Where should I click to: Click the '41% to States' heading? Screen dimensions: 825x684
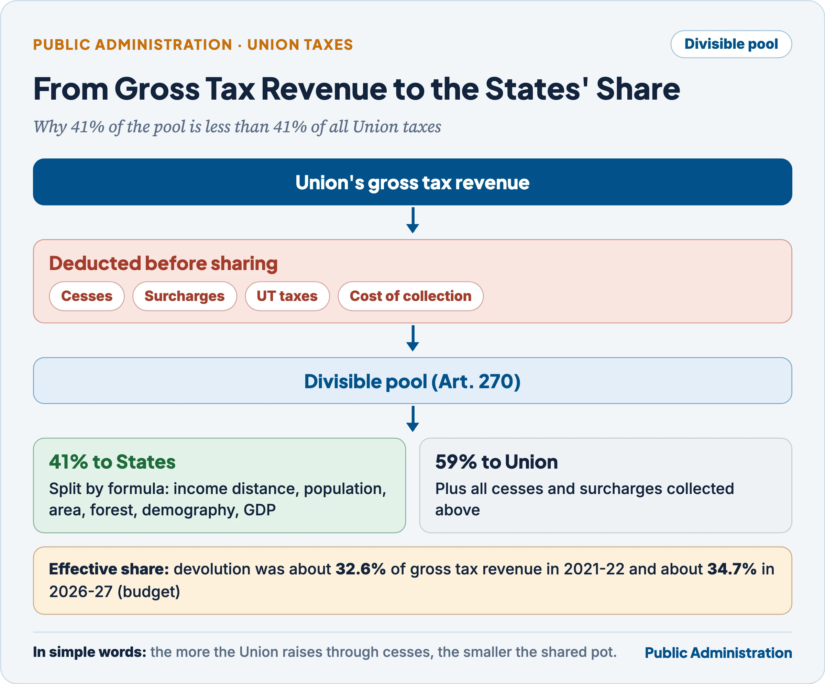(x=112, y=462)
